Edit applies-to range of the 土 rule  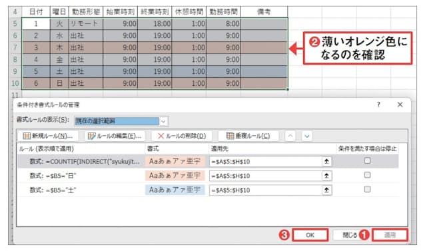(266, 190)
